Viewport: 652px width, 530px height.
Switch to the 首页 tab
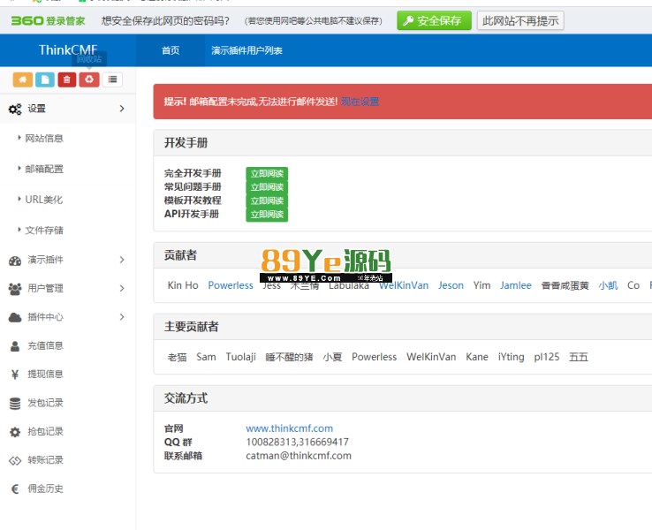[x=171, y=50]
